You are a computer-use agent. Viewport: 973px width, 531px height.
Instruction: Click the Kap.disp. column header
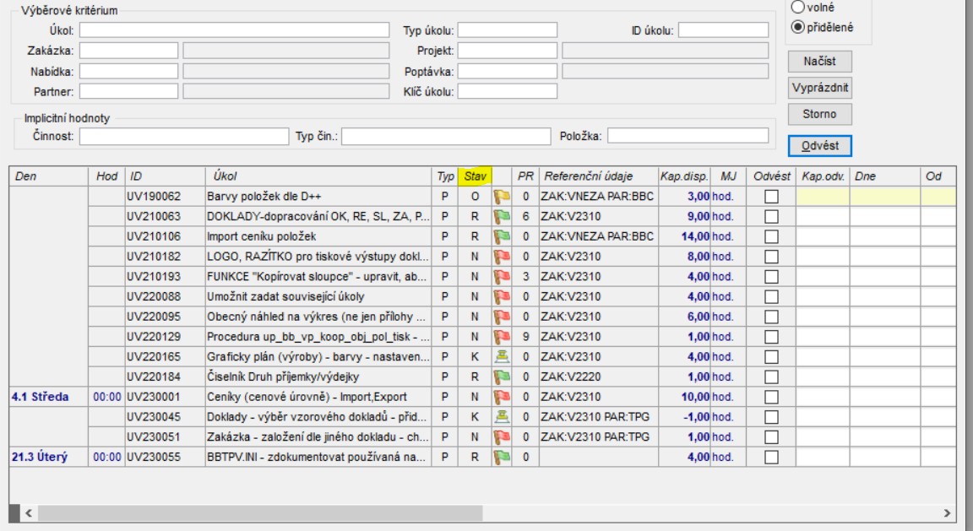[684, 176]
